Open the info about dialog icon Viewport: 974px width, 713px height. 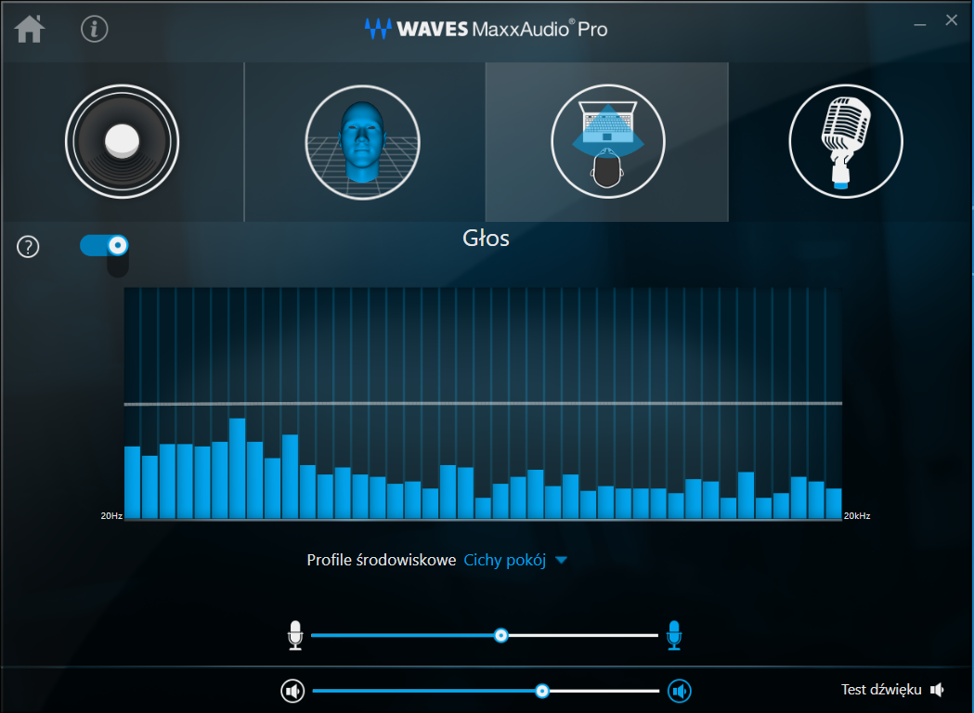(95, 29)
